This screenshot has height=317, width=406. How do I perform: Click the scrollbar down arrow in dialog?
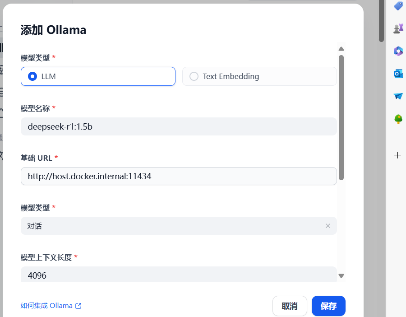click(x=341, y=275)
